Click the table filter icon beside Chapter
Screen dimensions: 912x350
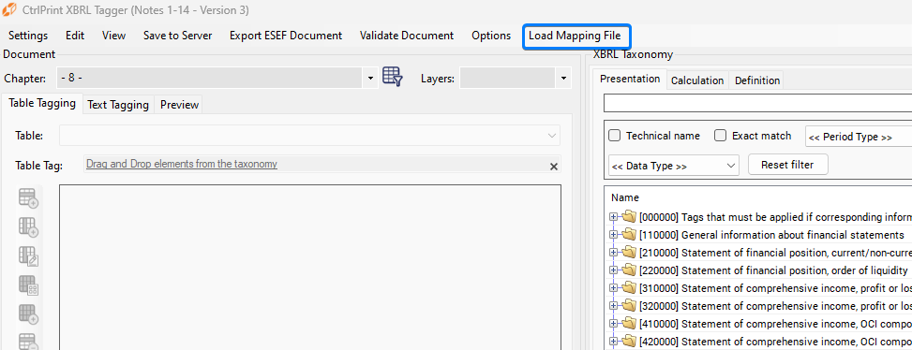pyautogui.click(x=393, y=77)
